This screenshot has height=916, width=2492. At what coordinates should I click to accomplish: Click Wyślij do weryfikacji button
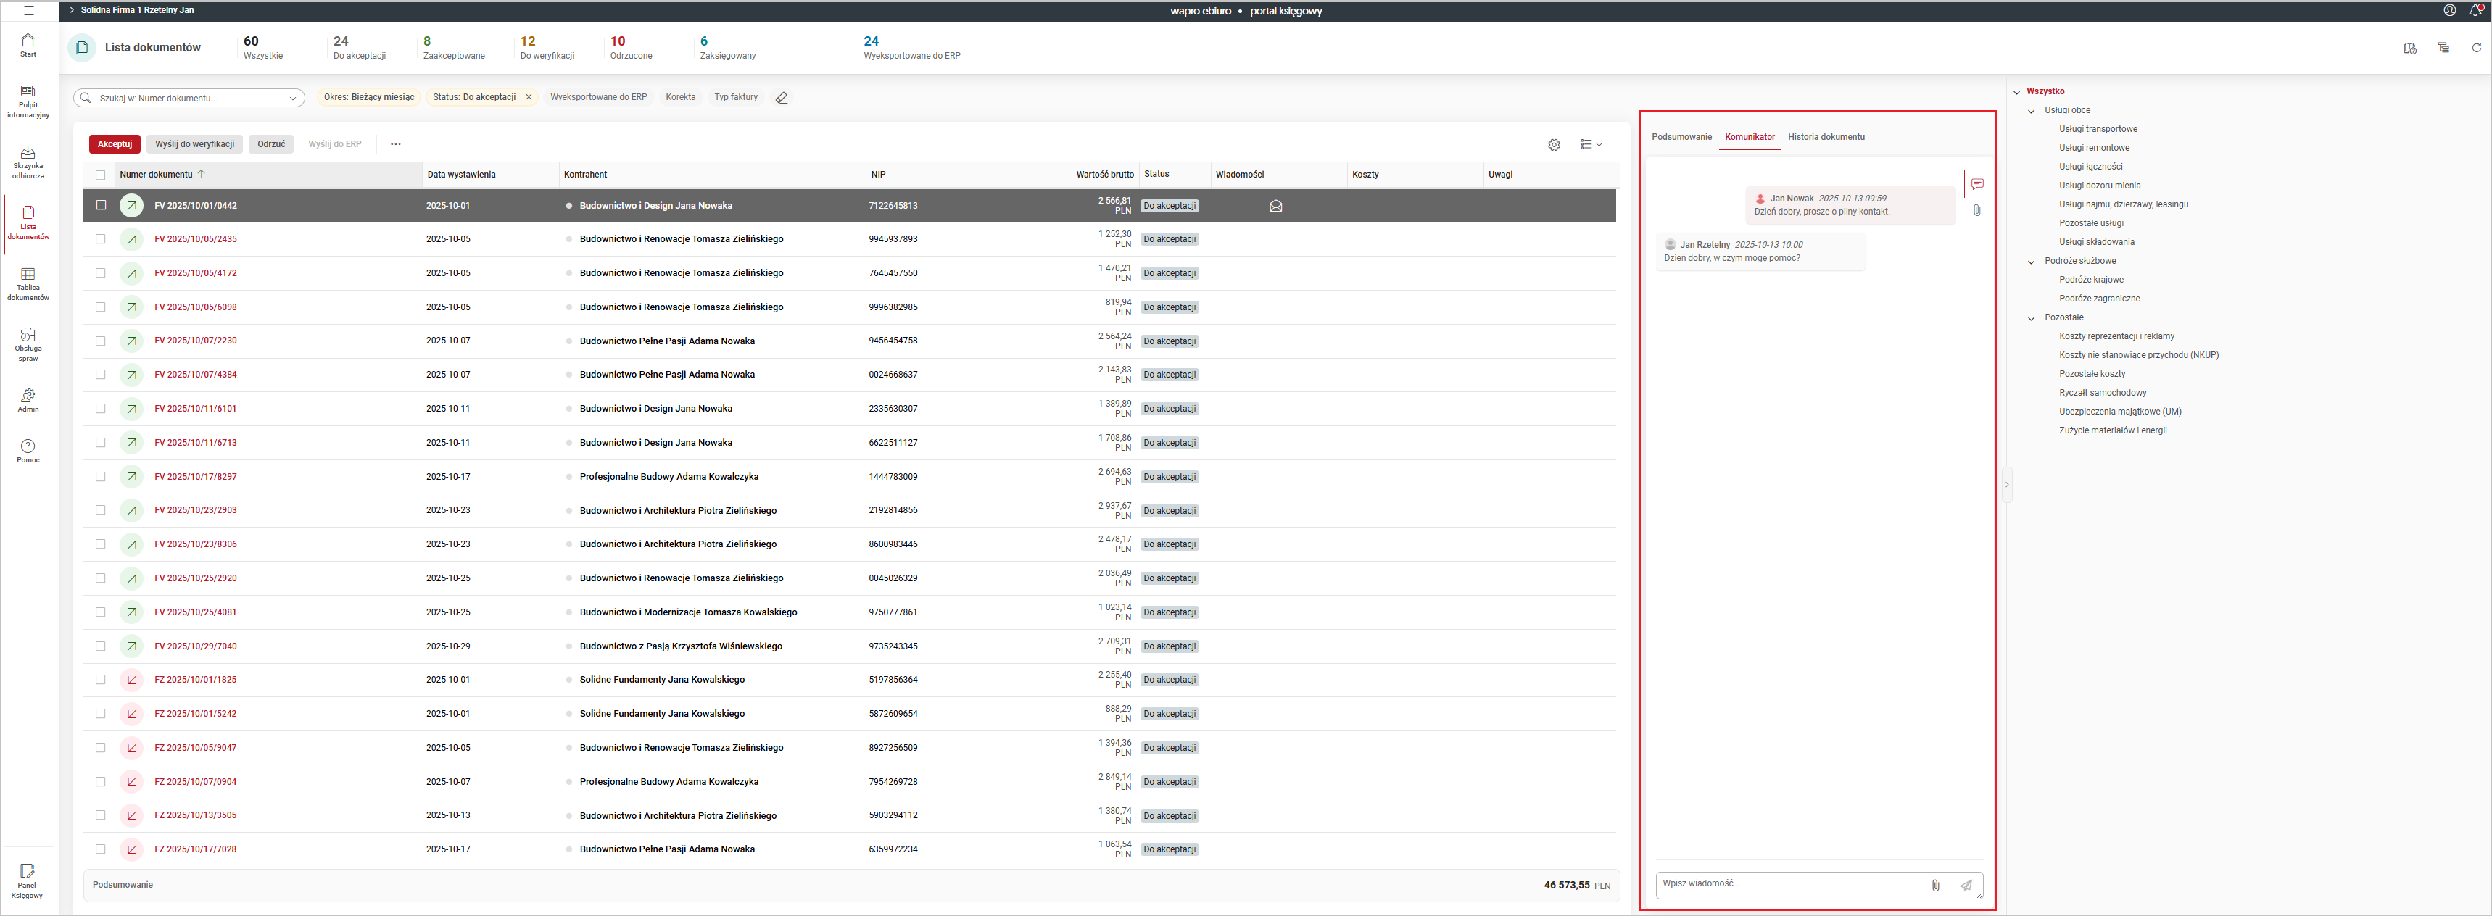194,144
